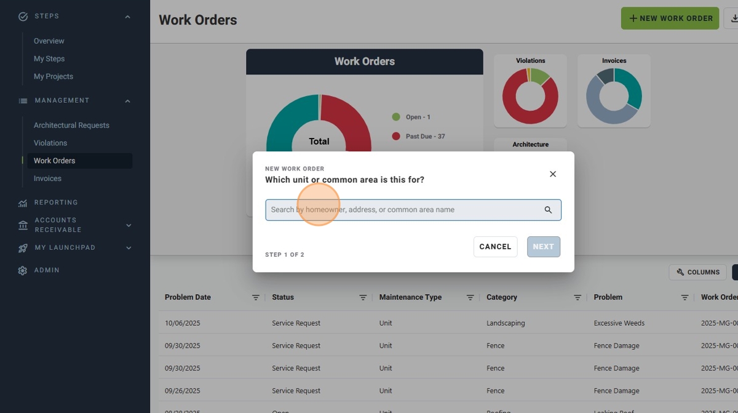This screenshot has height=413, width=738.
Task: Click the New Work Order button
Action: coord(670,18)
